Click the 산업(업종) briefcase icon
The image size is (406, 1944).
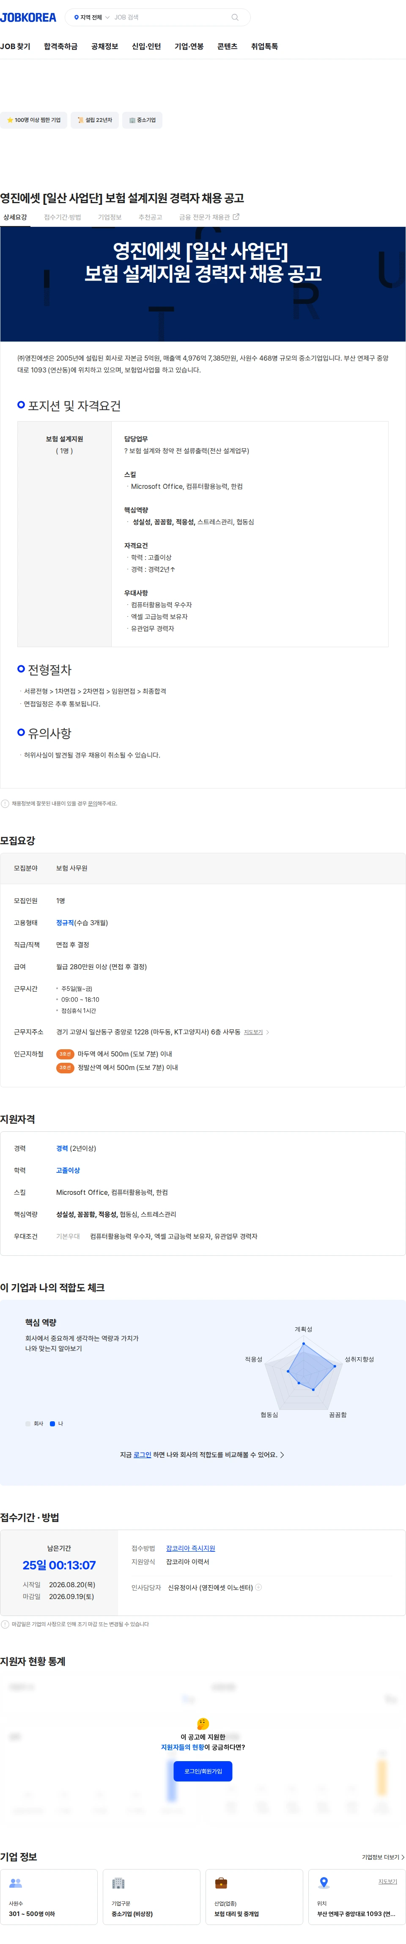coord(221,1883)
